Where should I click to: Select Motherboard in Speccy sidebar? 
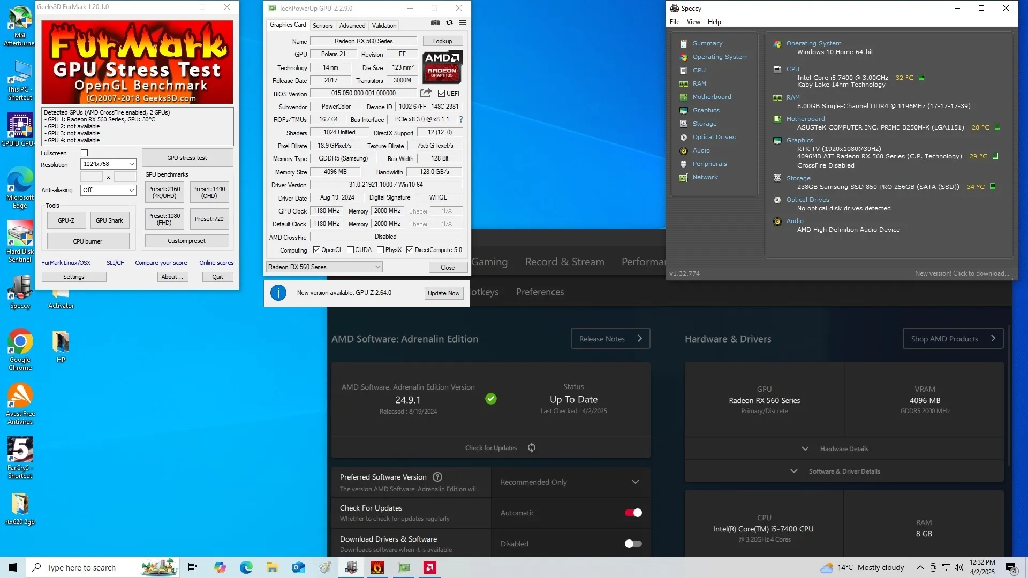tap(712, 97)
